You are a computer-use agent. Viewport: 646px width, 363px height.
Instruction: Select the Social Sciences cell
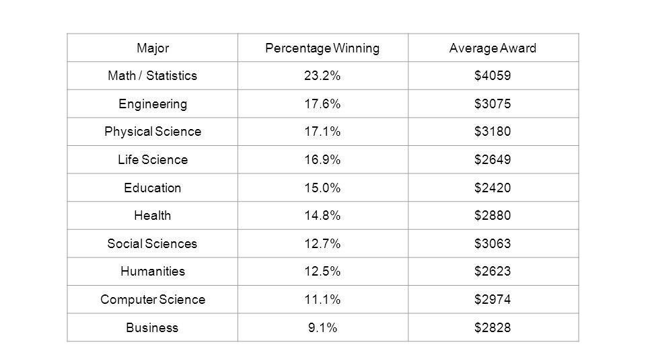(153, 243)
